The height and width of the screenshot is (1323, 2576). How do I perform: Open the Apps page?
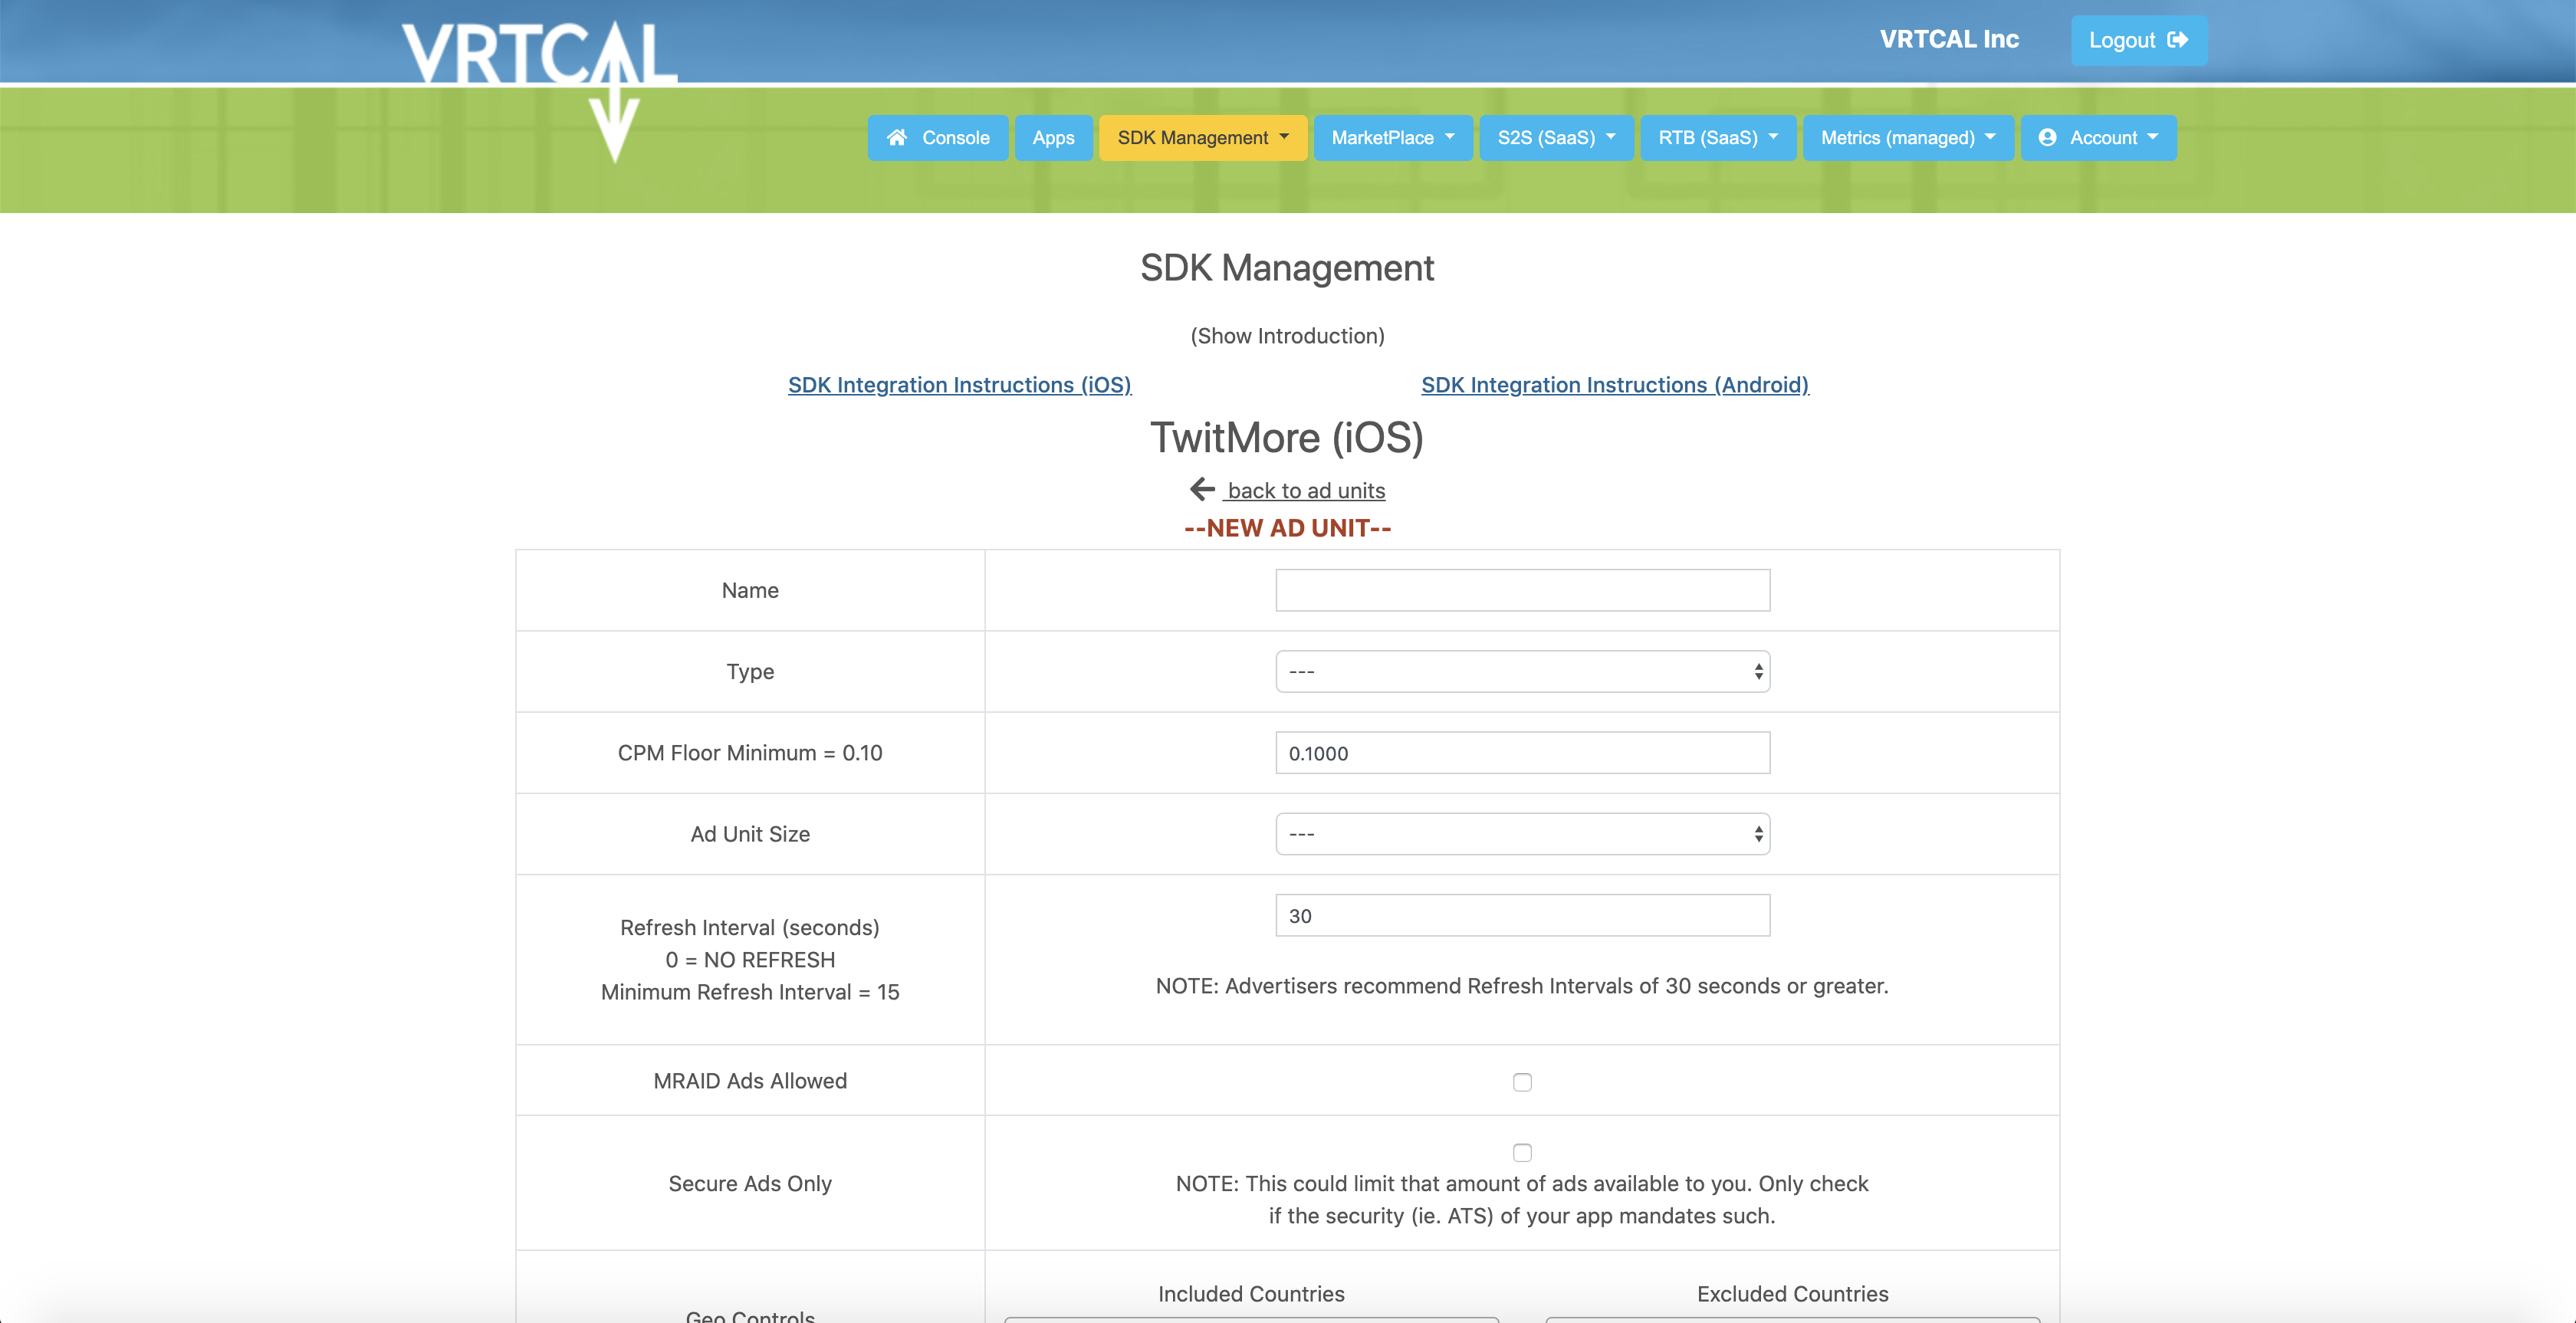(x=1053, y=137)
